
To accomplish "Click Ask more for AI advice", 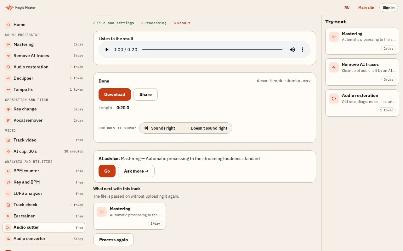I will (136, 171).
